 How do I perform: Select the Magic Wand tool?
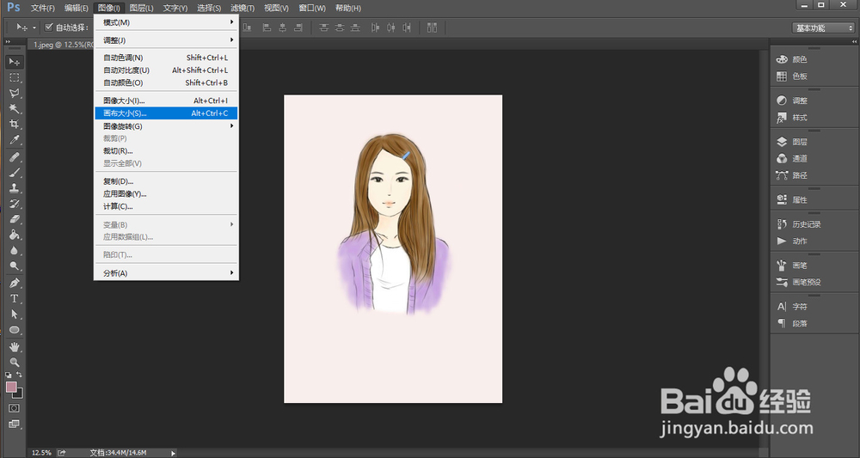click(15, 108)
